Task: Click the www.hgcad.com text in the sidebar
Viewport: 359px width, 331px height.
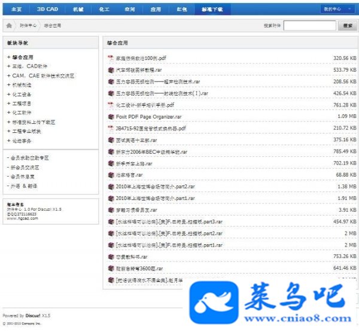Action: point(23,218)
